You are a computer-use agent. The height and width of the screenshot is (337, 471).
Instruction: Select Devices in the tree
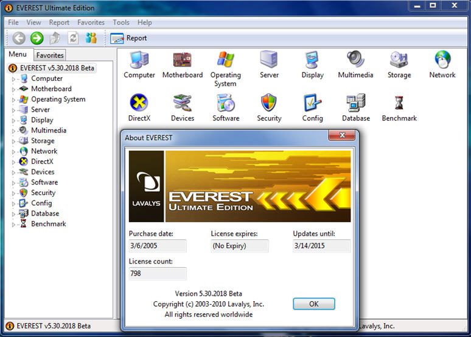[x=43, y=172]
